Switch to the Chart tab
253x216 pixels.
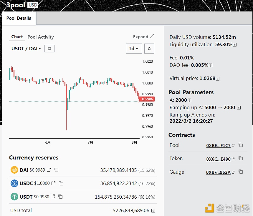click(17, 37)
